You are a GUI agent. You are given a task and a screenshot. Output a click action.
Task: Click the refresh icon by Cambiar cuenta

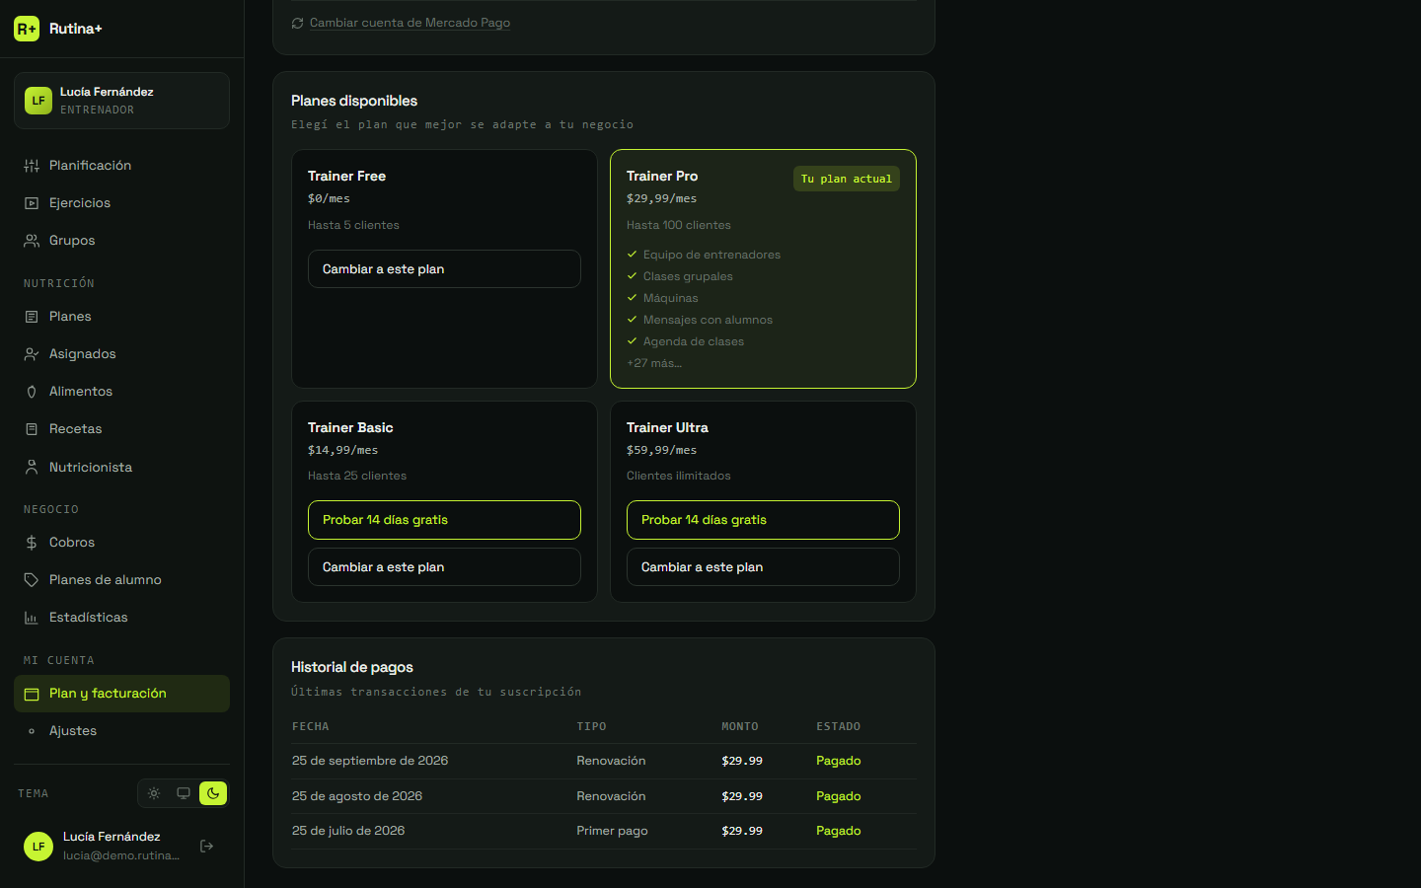pos(297,23)
